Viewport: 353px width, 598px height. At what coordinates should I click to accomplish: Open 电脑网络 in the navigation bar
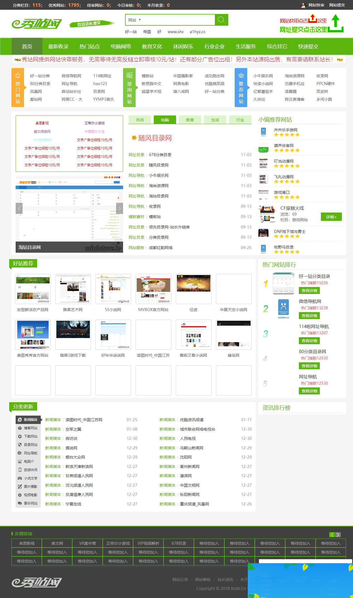pos(121,46)
